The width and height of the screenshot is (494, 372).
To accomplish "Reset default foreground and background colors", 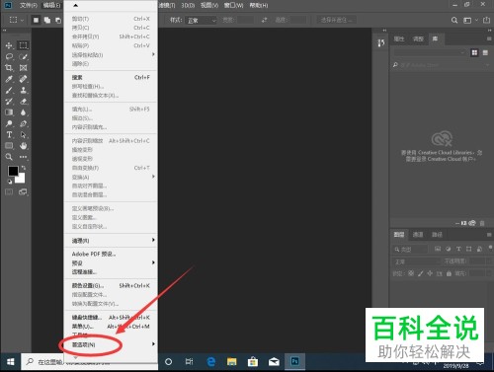I will coord(10,182).
